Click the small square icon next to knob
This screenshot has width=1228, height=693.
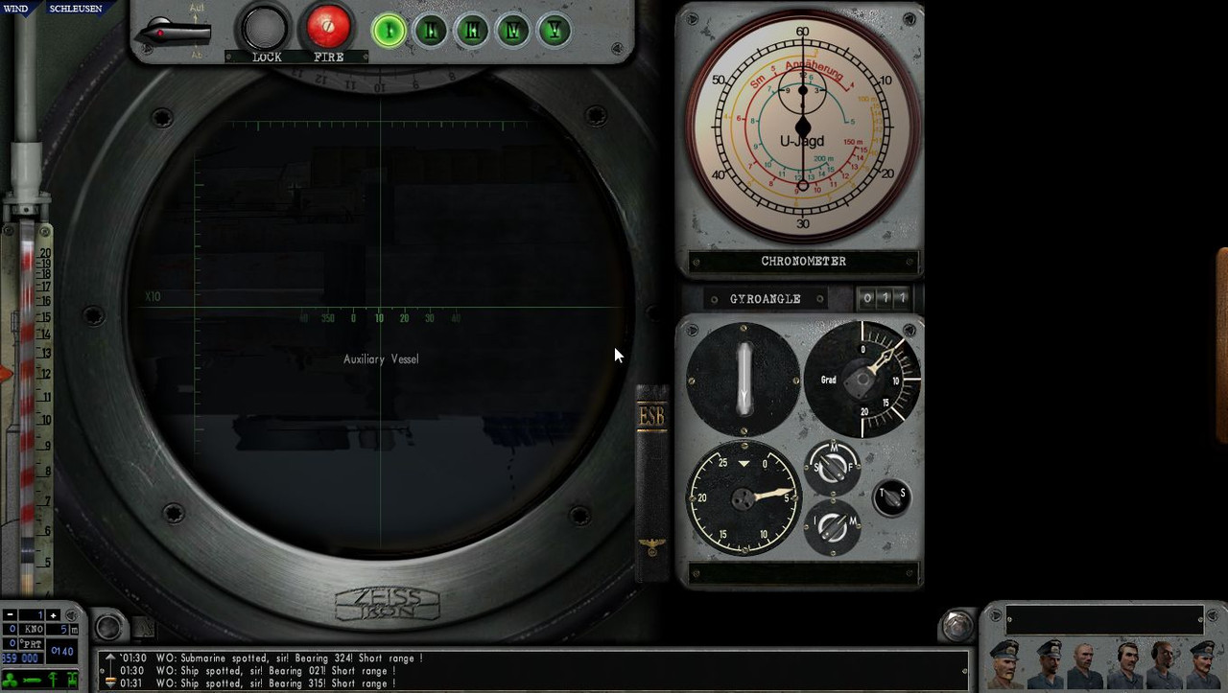143,628
